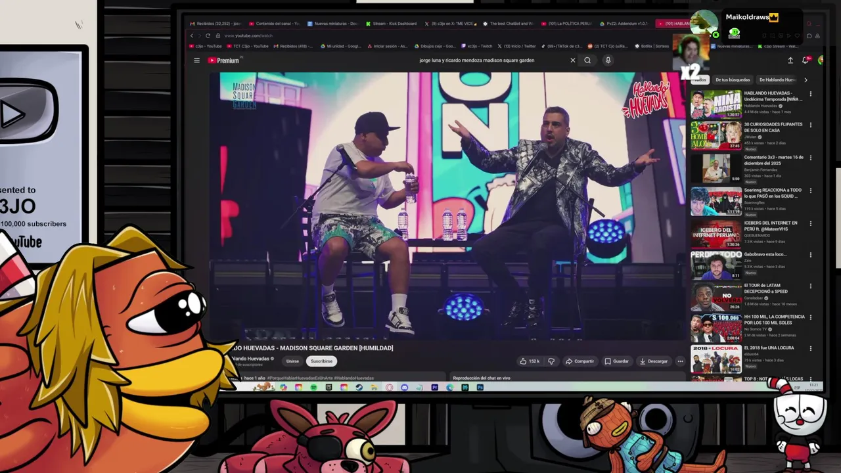
Task: Like the video with 152 k thumbs up
Action: coord(530,361)
